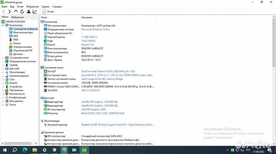This screenshot has height=154, width=276.
Task: Open the graph chart toolbar icon
Action: (x=35, y=11)
